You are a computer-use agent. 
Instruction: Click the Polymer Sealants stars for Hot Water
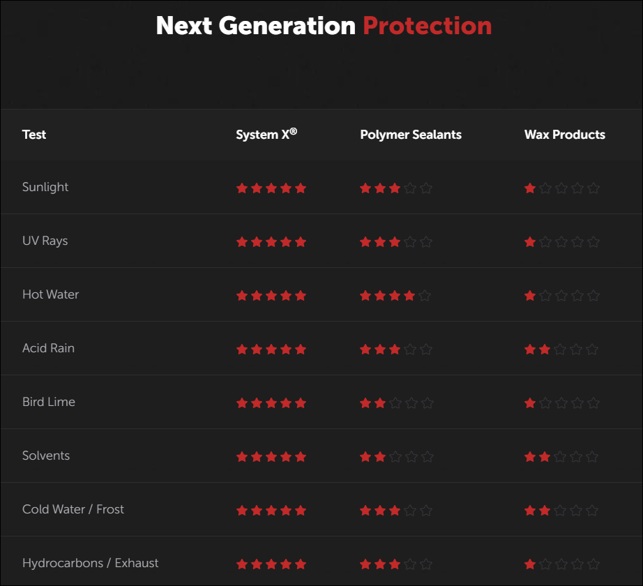(x=395, y=295)
